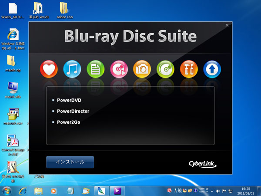This screenshot has width=261, height=196.
Task: Launch Internet Explorer from the taskbar
Action: [23, 191]
